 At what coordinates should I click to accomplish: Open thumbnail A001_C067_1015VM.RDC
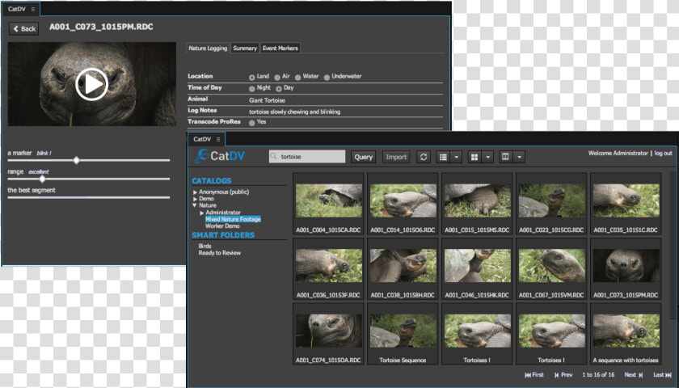click(x=551, y=268)
